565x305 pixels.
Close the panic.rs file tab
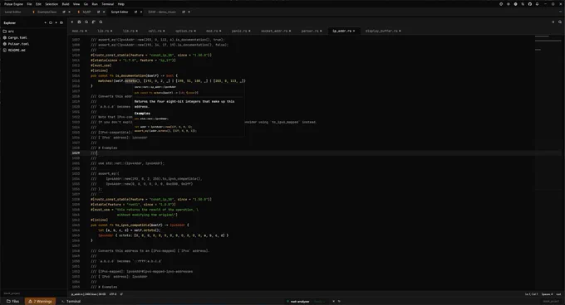click(x=249, y=31)
